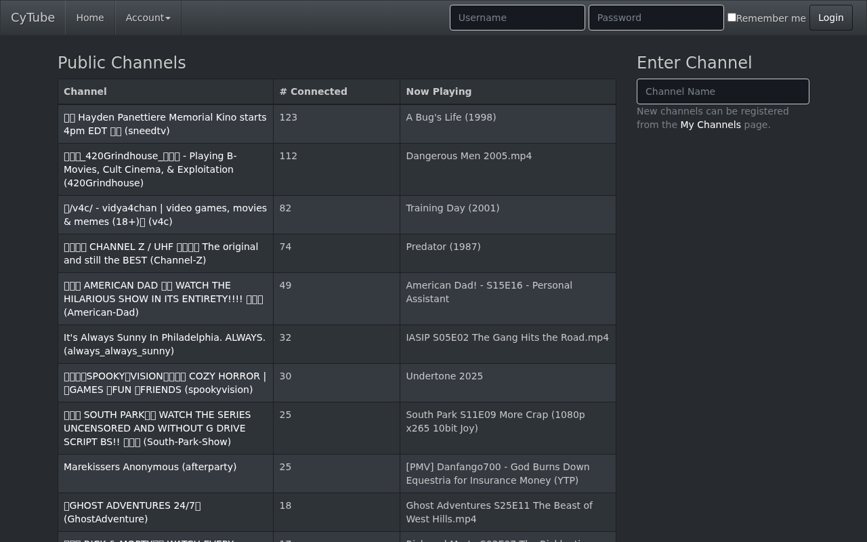Image resolution: width=867 pixels, height=542 pixels.
Task: Select the South Park row's count 25
Action: tap(285, 415)
